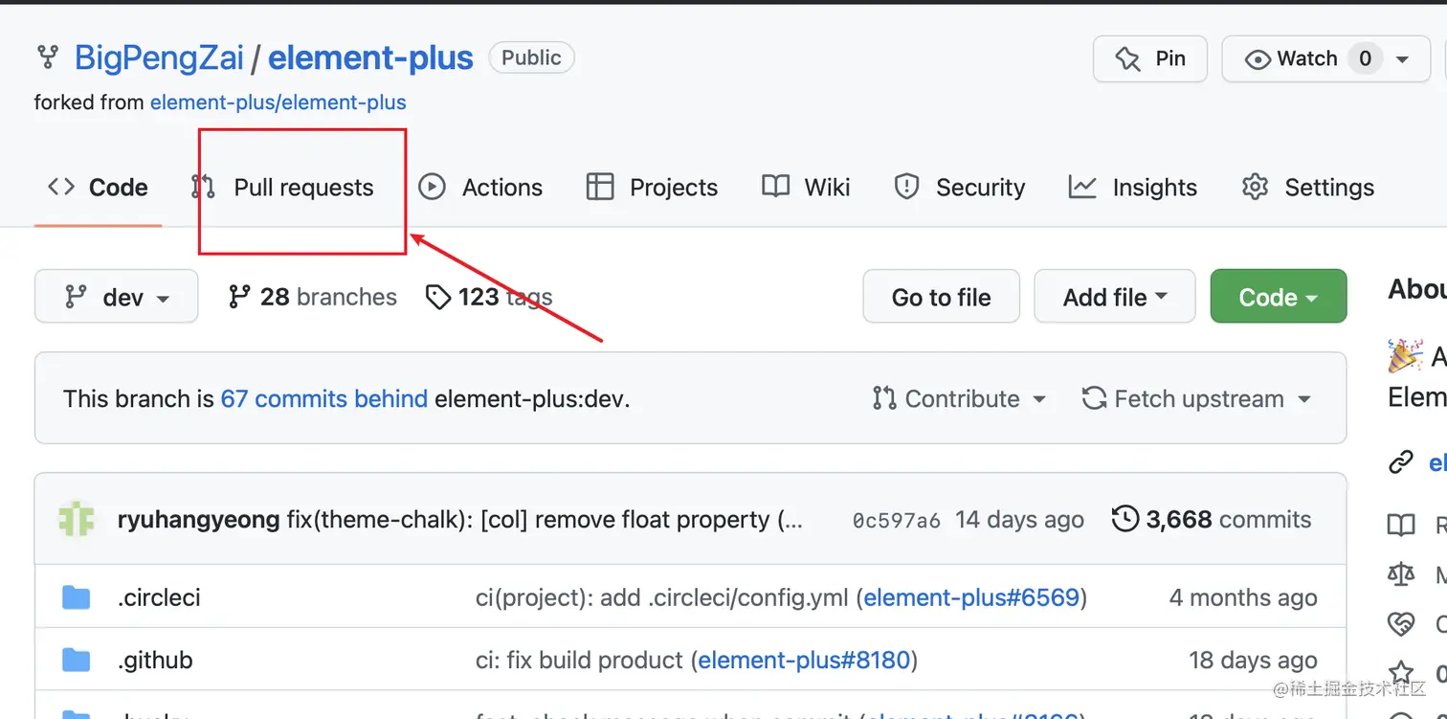Click the 18 days ago timestamp for .github
Viewport: 1447px width, 719px height.
pyautogui.click(x=1253, y=661)
